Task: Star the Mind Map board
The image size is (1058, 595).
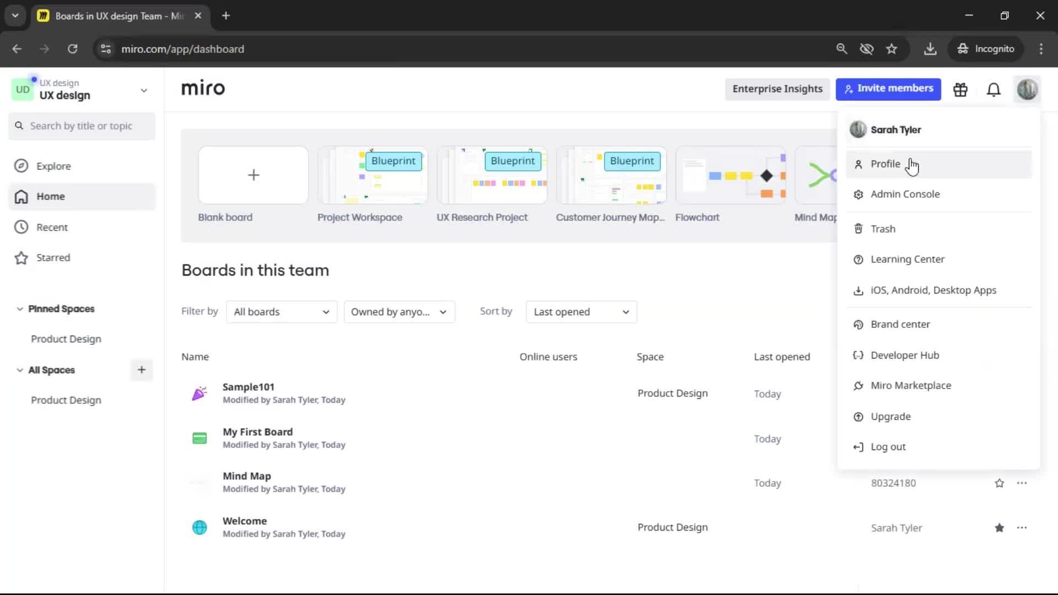Action: [999, 483]
